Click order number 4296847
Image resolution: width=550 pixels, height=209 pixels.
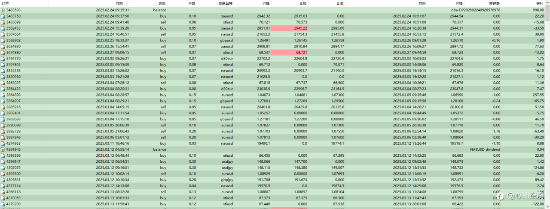pyautogui.click(x=13, y=162)
